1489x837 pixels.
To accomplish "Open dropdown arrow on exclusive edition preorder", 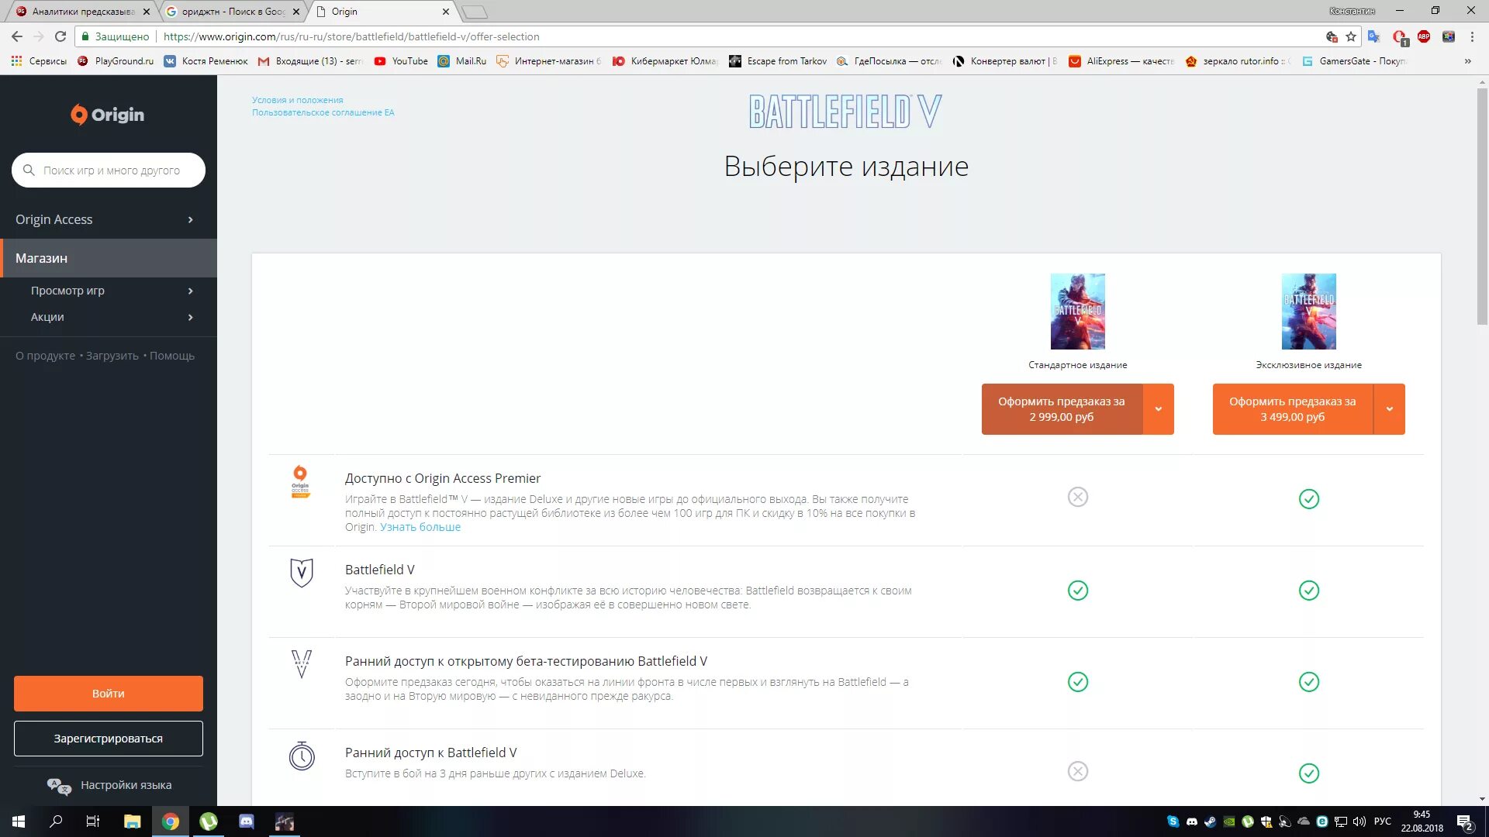I will [1389, 409].
